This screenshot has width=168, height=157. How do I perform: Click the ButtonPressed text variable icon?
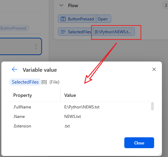(63, 19)
